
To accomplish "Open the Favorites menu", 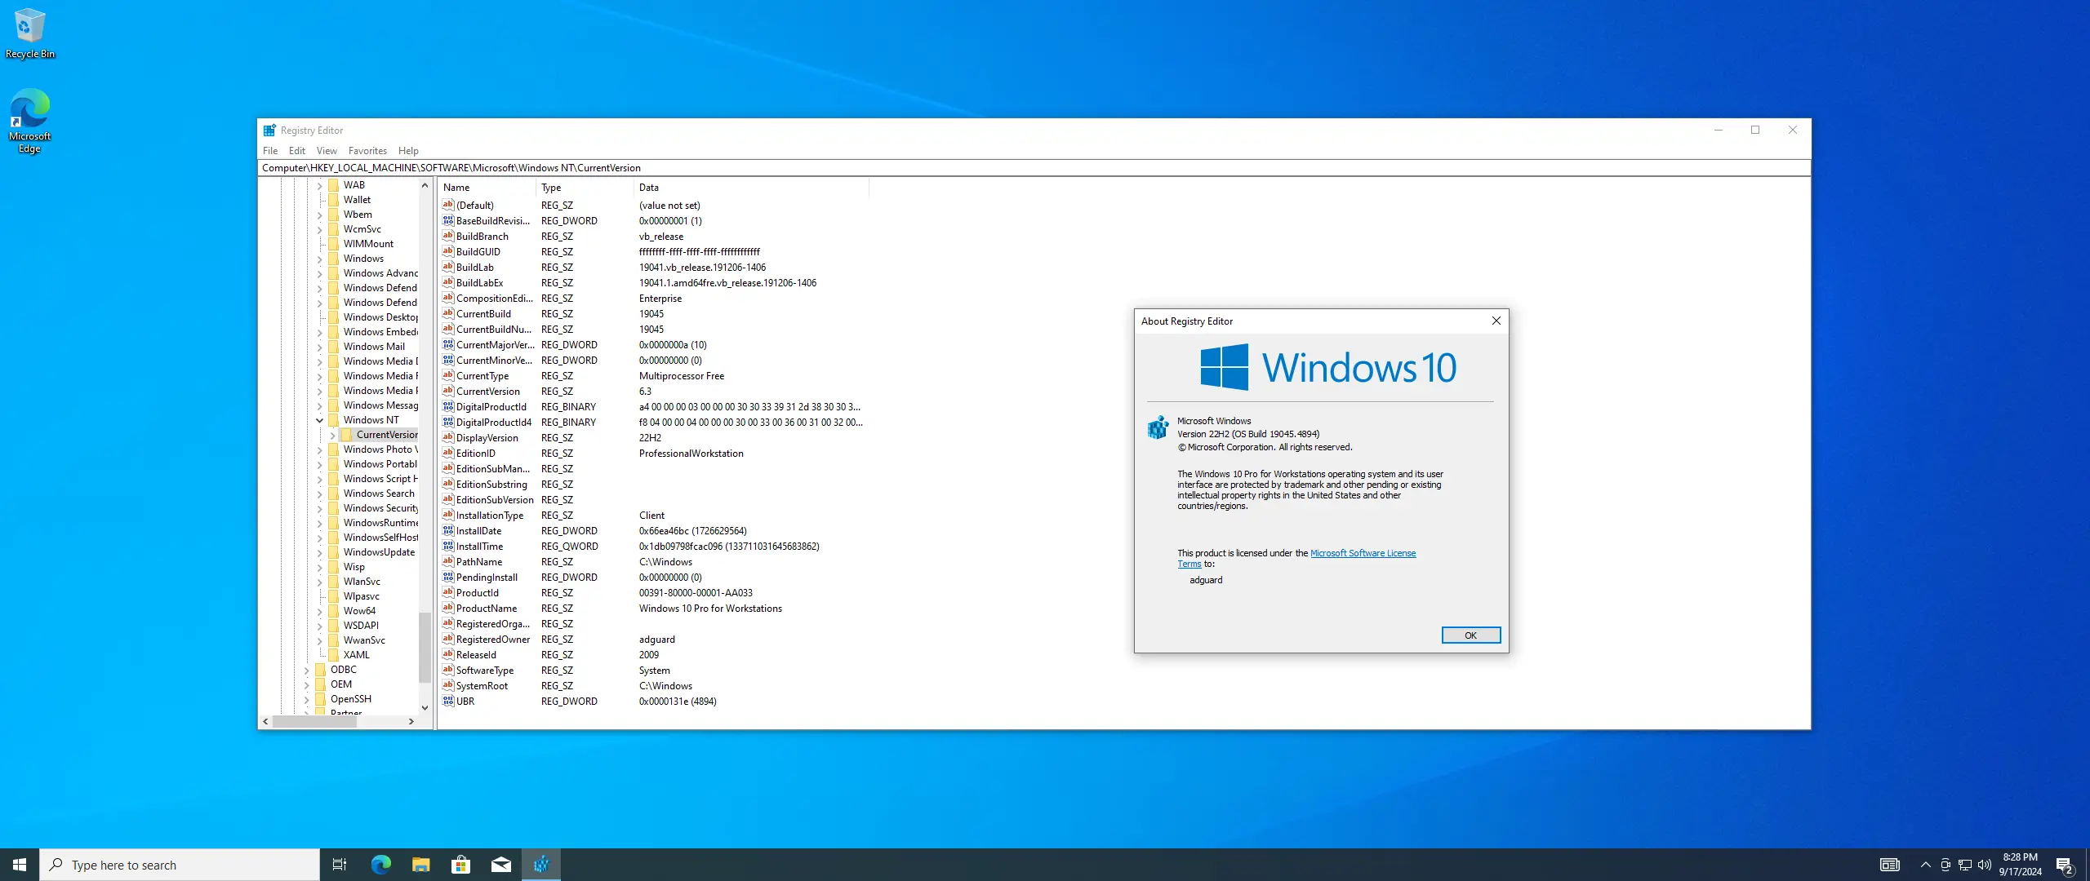I will coord(367,151).
